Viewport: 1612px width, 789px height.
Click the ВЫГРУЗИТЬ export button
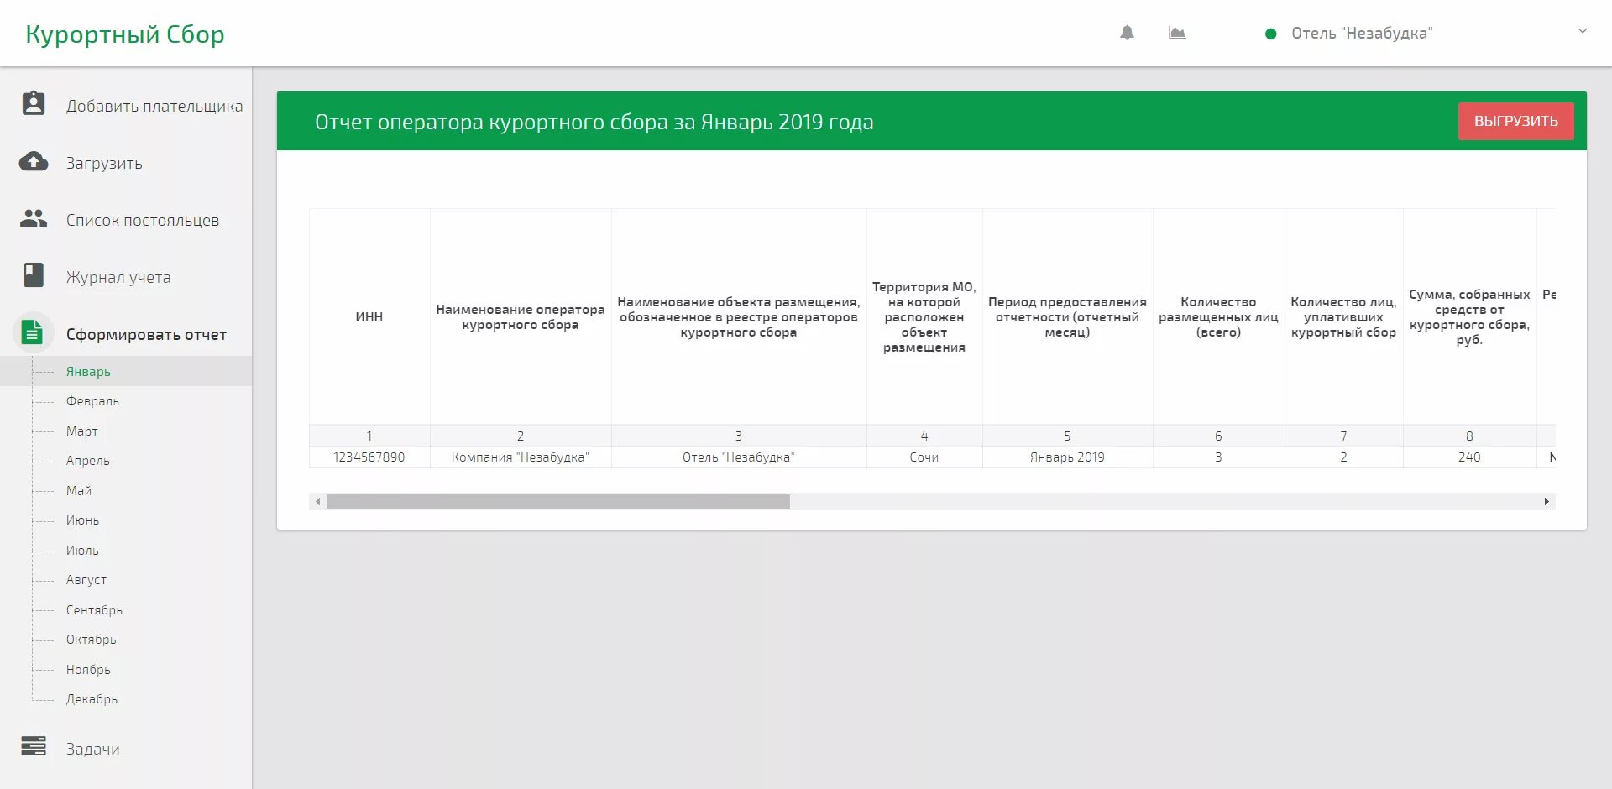(x=1515, y=121)
